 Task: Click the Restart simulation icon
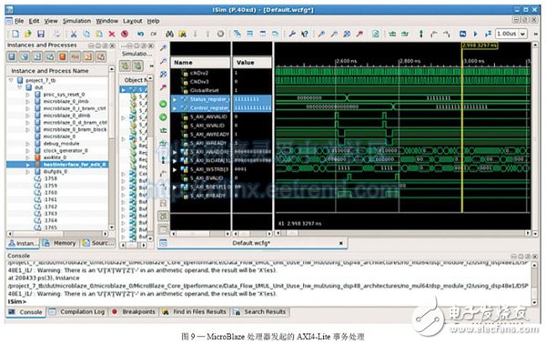[x=463, y=34]
